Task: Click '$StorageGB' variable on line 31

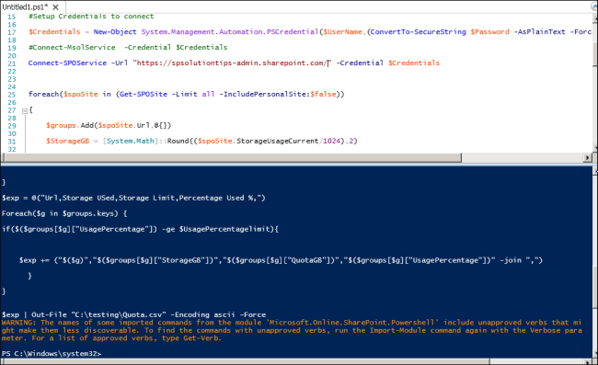Action: (x=67, y=141)
